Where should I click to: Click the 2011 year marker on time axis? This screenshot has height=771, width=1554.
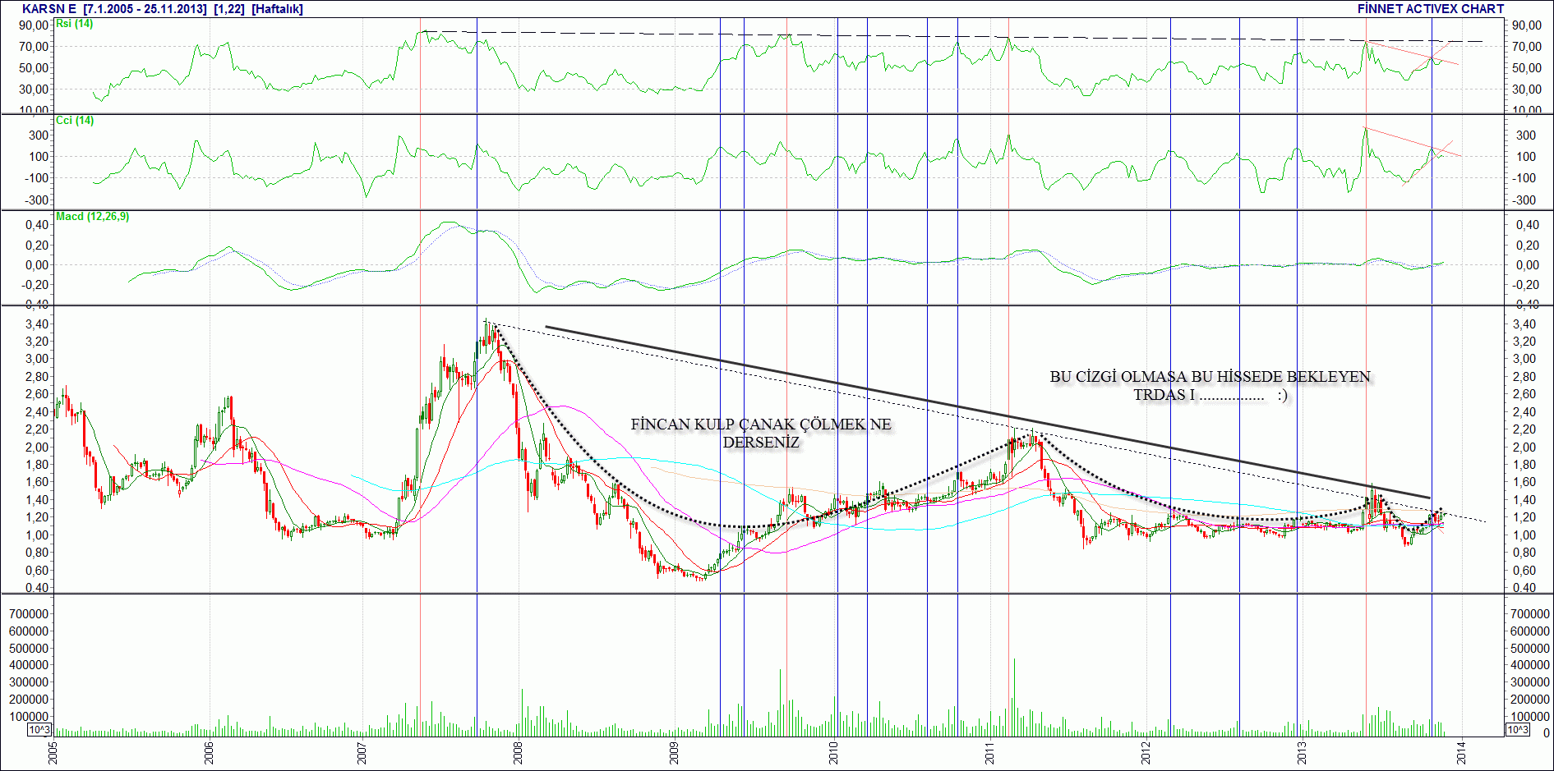(989, 753)
